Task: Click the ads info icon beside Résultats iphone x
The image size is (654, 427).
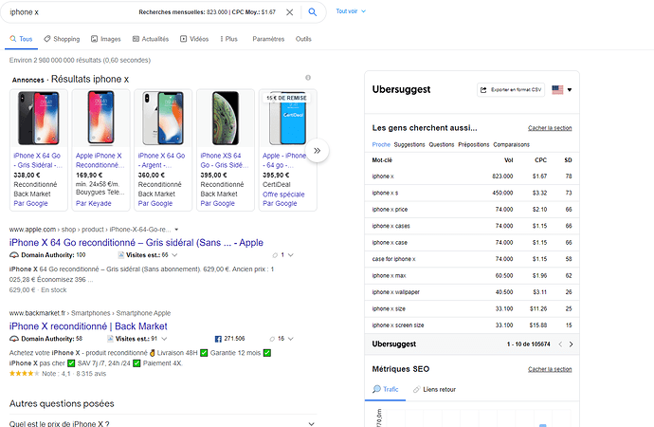Action: (x=308, y=78)
